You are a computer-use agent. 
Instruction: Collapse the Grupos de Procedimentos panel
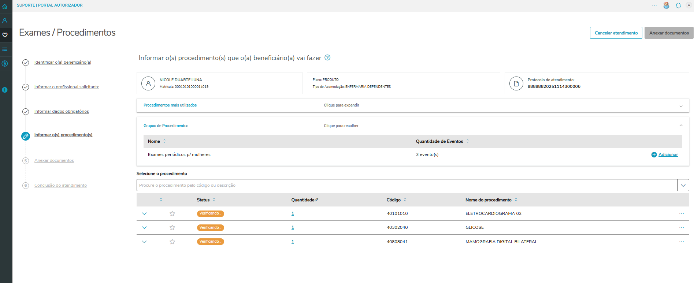pyautogui.click(x=681, y=126)
